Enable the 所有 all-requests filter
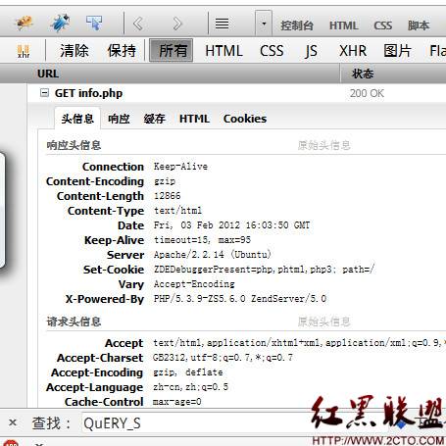The image size is (446, 446). [x=172, y=50]
